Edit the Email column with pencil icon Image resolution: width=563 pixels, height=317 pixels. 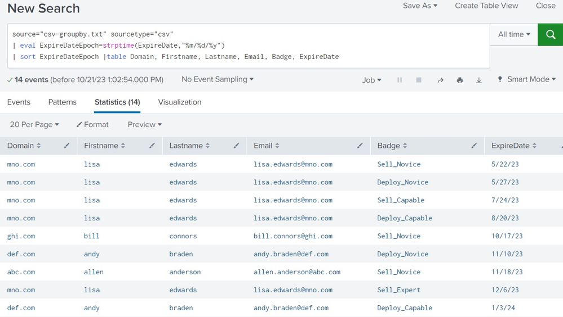(x=360, y=146)
